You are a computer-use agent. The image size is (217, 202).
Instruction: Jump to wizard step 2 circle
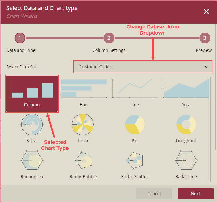[x=109, y=38]
